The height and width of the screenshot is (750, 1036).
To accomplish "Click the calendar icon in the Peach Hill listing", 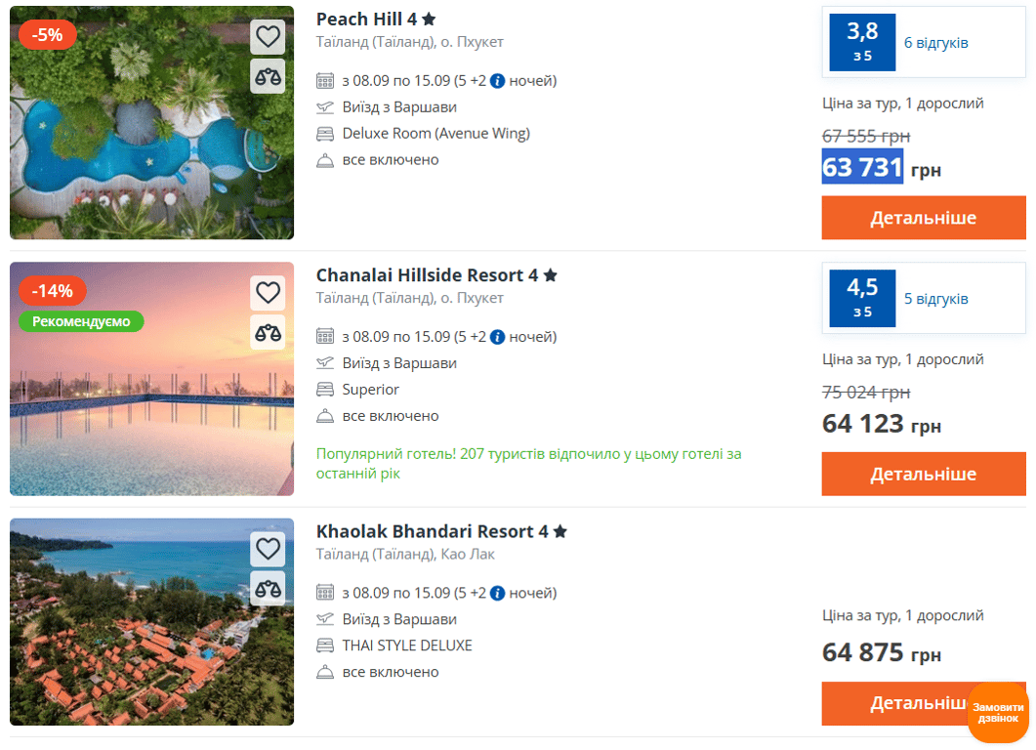I will point(325,81).
